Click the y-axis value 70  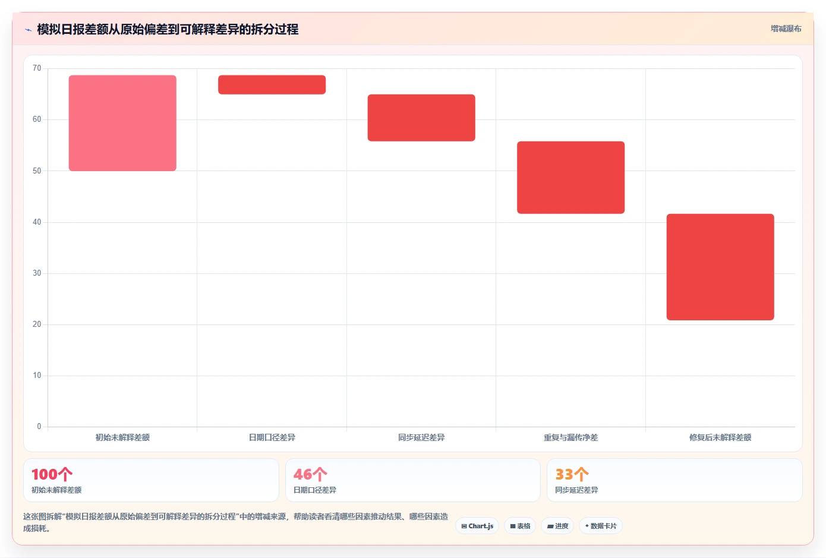point(37,68)
